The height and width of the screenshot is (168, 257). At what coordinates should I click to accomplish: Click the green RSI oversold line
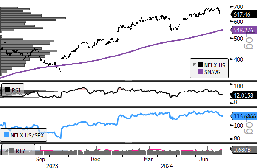(115, 98)
